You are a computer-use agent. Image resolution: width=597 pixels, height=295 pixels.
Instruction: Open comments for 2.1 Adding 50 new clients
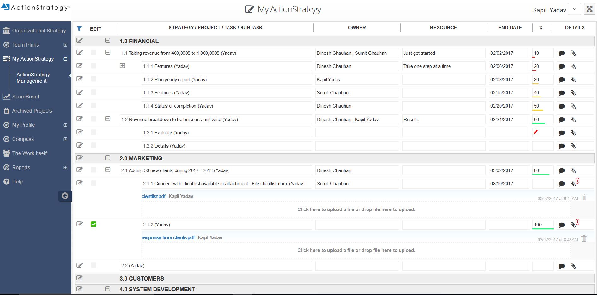(561, 171)
